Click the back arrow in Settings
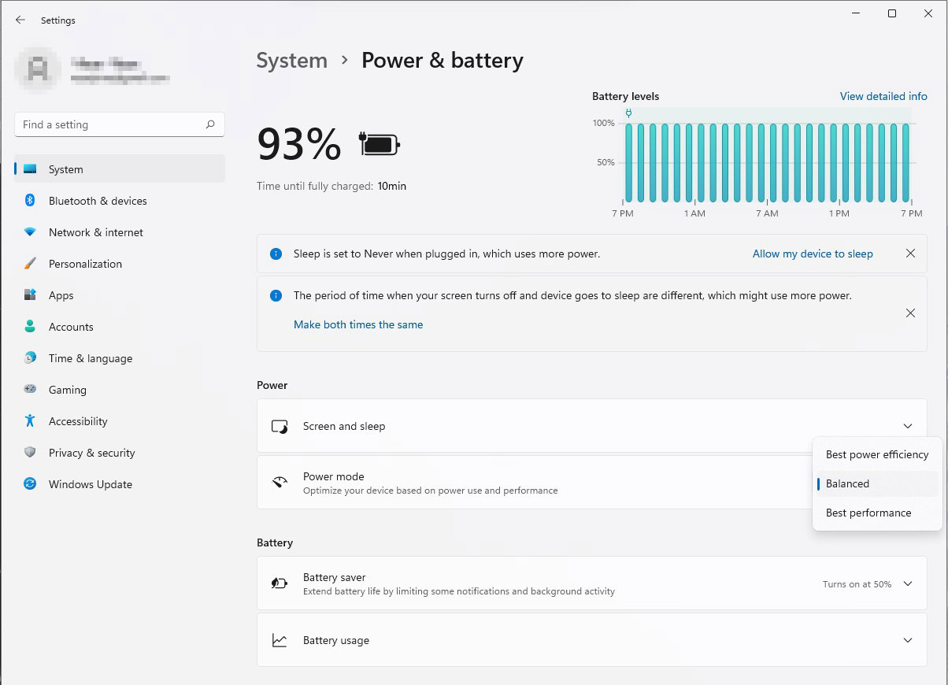Image resolution: width=948 pixels, height=685 pixels. (20, 20)
